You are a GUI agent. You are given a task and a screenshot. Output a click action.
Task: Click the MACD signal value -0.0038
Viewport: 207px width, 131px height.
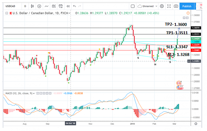(x=78, y=93)
